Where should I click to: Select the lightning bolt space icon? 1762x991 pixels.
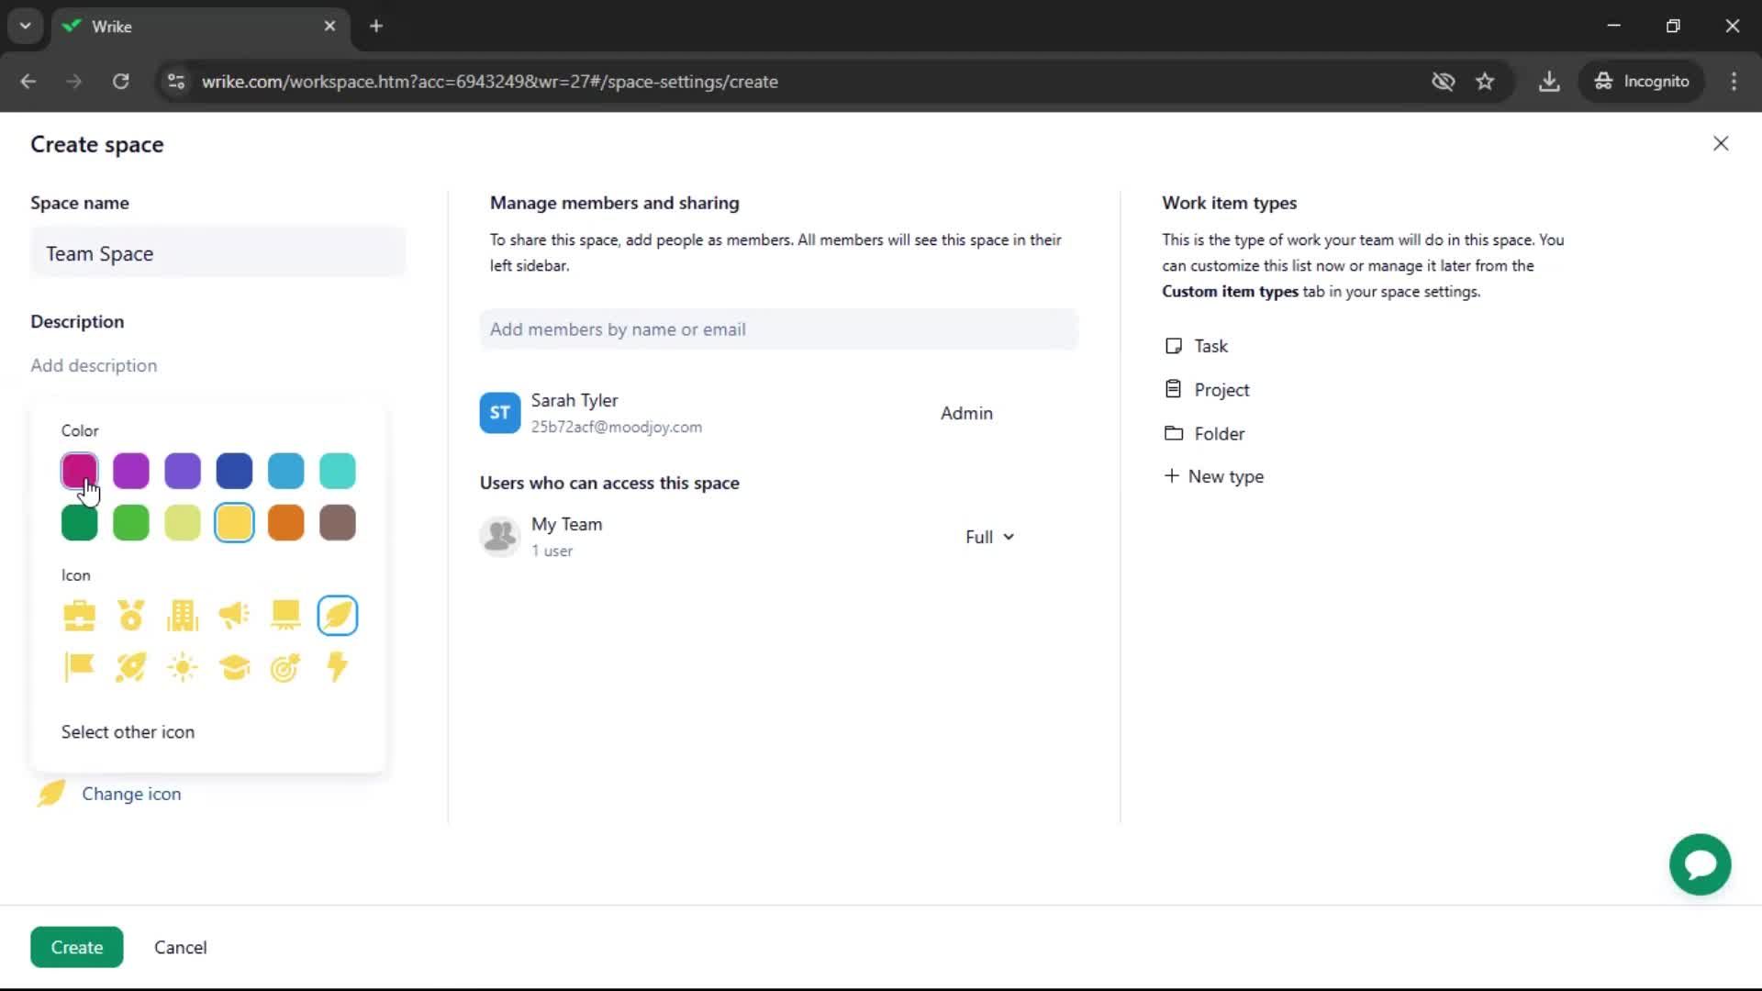pos(338,667)
